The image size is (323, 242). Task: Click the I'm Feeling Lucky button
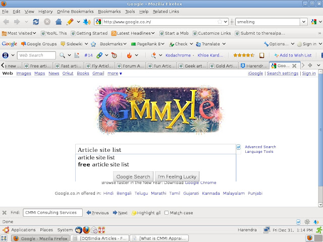click(177, 176)
